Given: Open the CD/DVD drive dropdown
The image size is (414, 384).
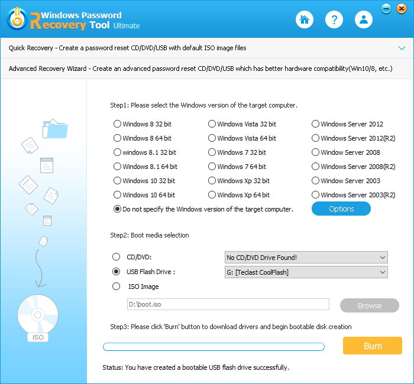Looking at the screenshot, I should (306, 258).
